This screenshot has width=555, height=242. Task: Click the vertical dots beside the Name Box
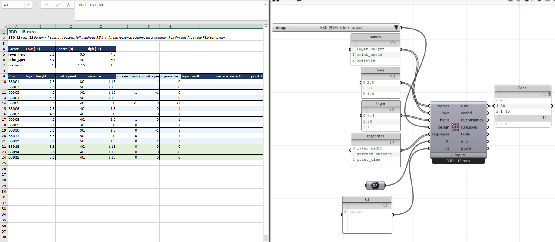pyautogui.click(x=37, y=5)
